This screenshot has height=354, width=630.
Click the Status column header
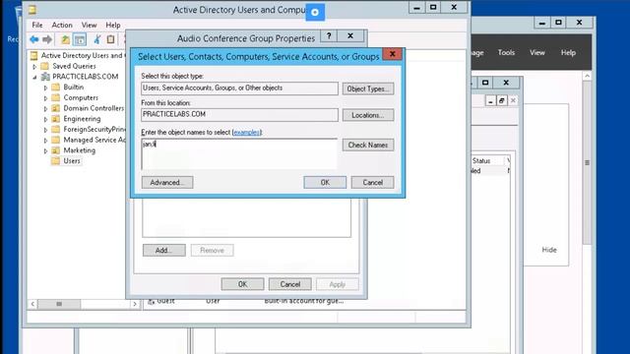point(481,160)
